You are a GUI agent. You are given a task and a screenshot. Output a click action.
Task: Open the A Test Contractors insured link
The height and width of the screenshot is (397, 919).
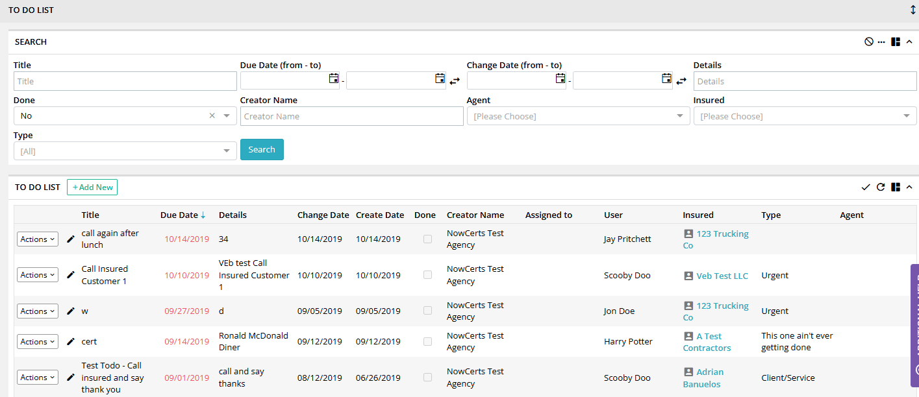(707, 342)
